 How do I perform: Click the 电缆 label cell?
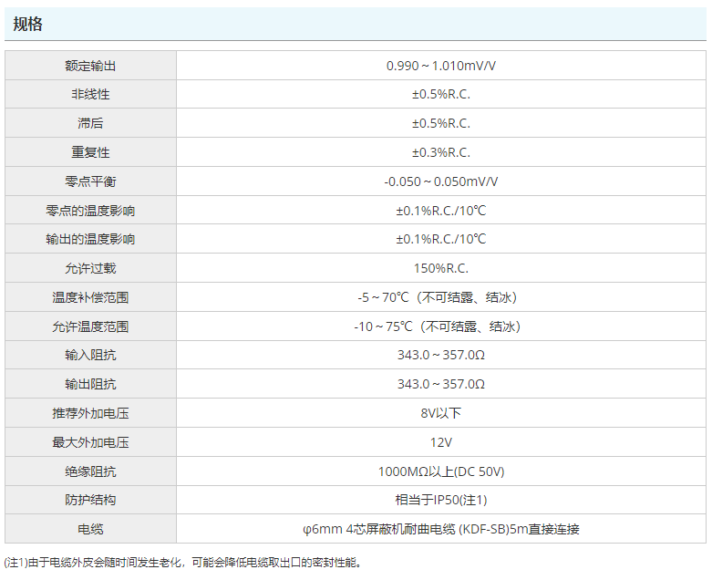coord(90,529)
